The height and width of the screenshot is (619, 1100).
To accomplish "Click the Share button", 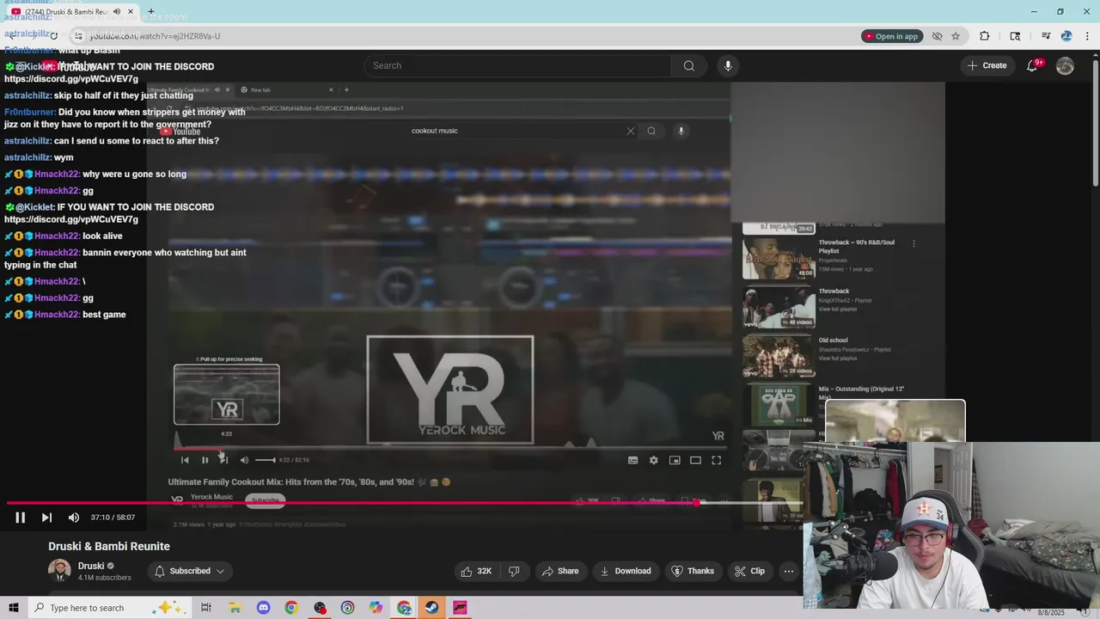I will [x=559, y=571].
